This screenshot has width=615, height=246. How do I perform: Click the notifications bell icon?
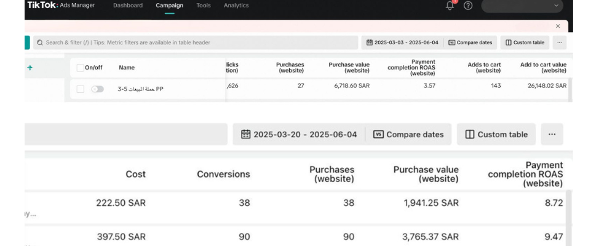[450, 6]
